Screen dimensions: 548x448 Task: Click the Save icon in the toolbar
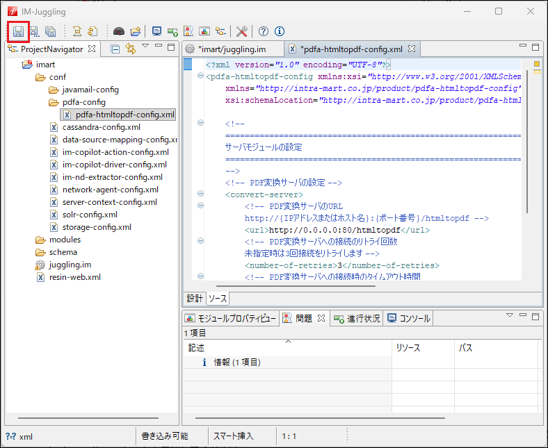coord(18,31)
